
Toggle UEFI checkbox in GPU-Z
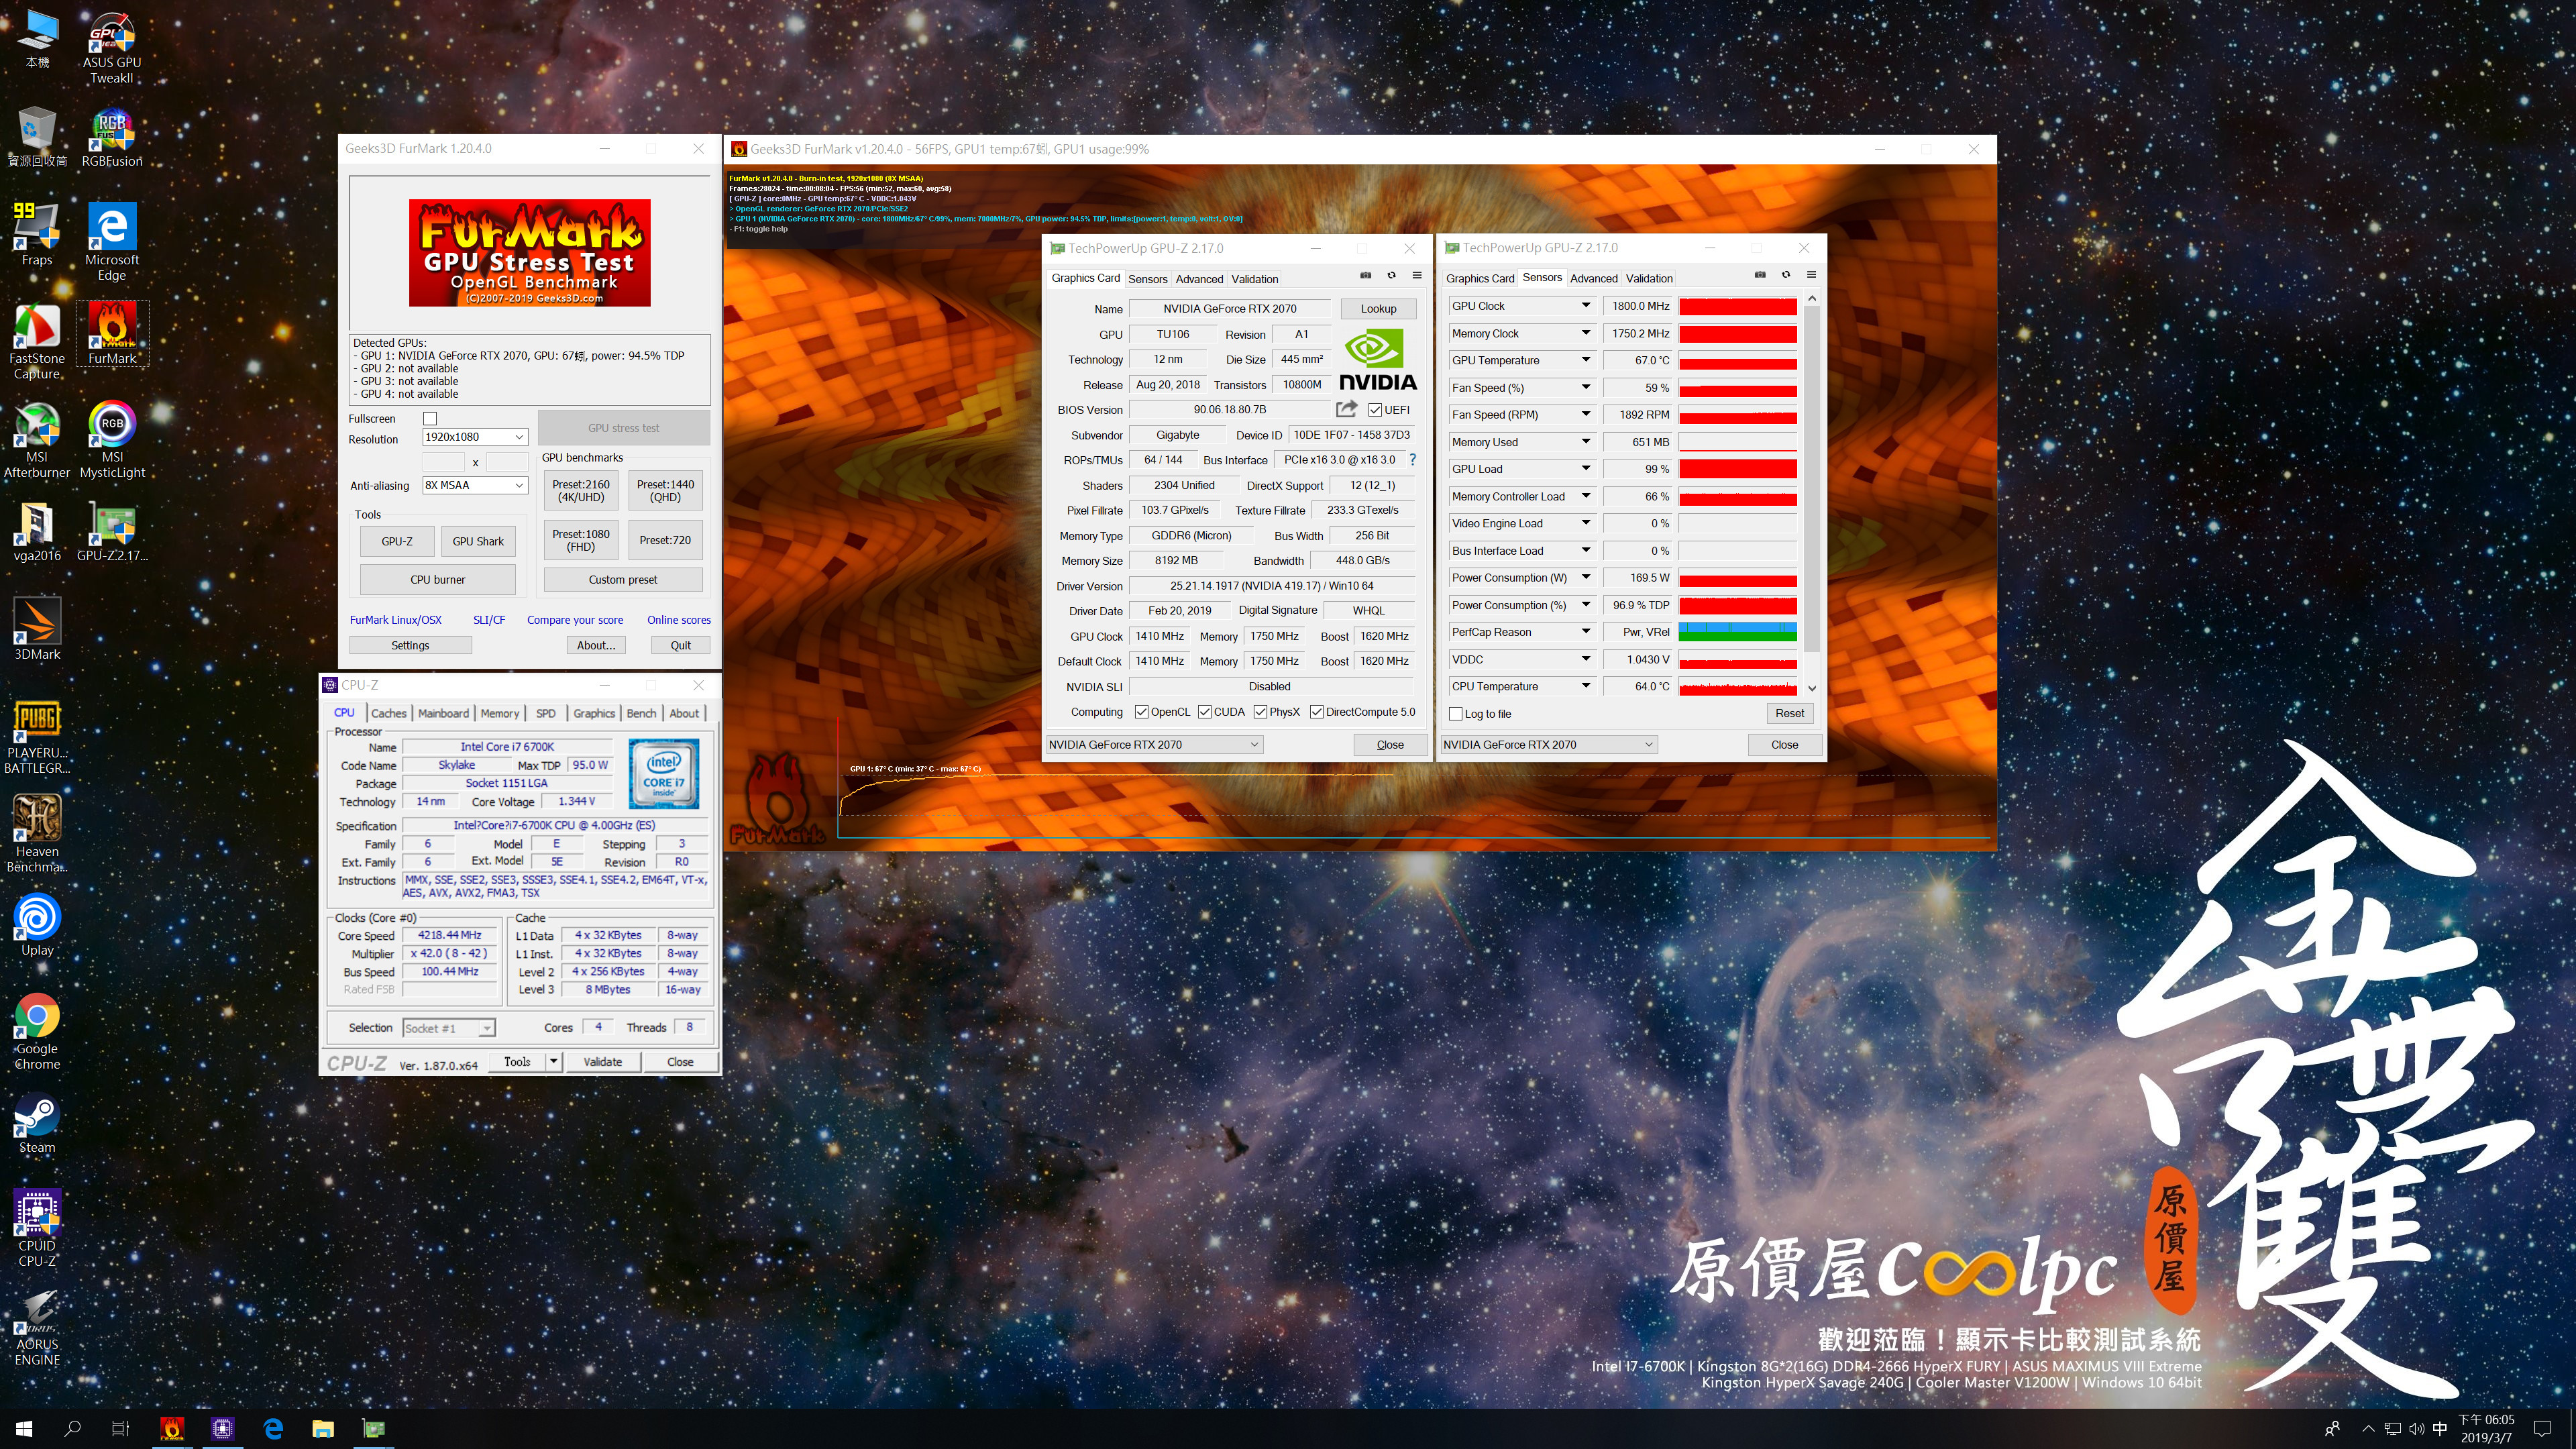(x=1375, y=409)
